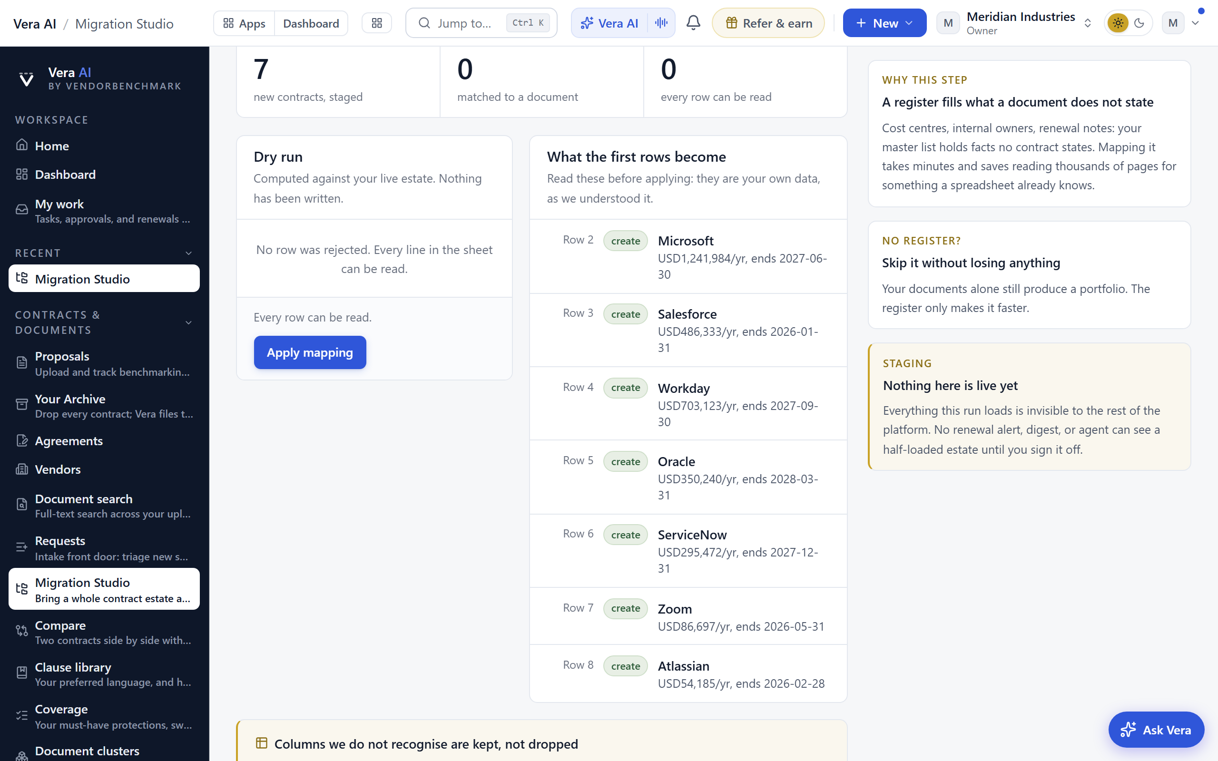Click the My work inbox icon
The width and height of the screenshot is (1218, 761).
point(21,210)
